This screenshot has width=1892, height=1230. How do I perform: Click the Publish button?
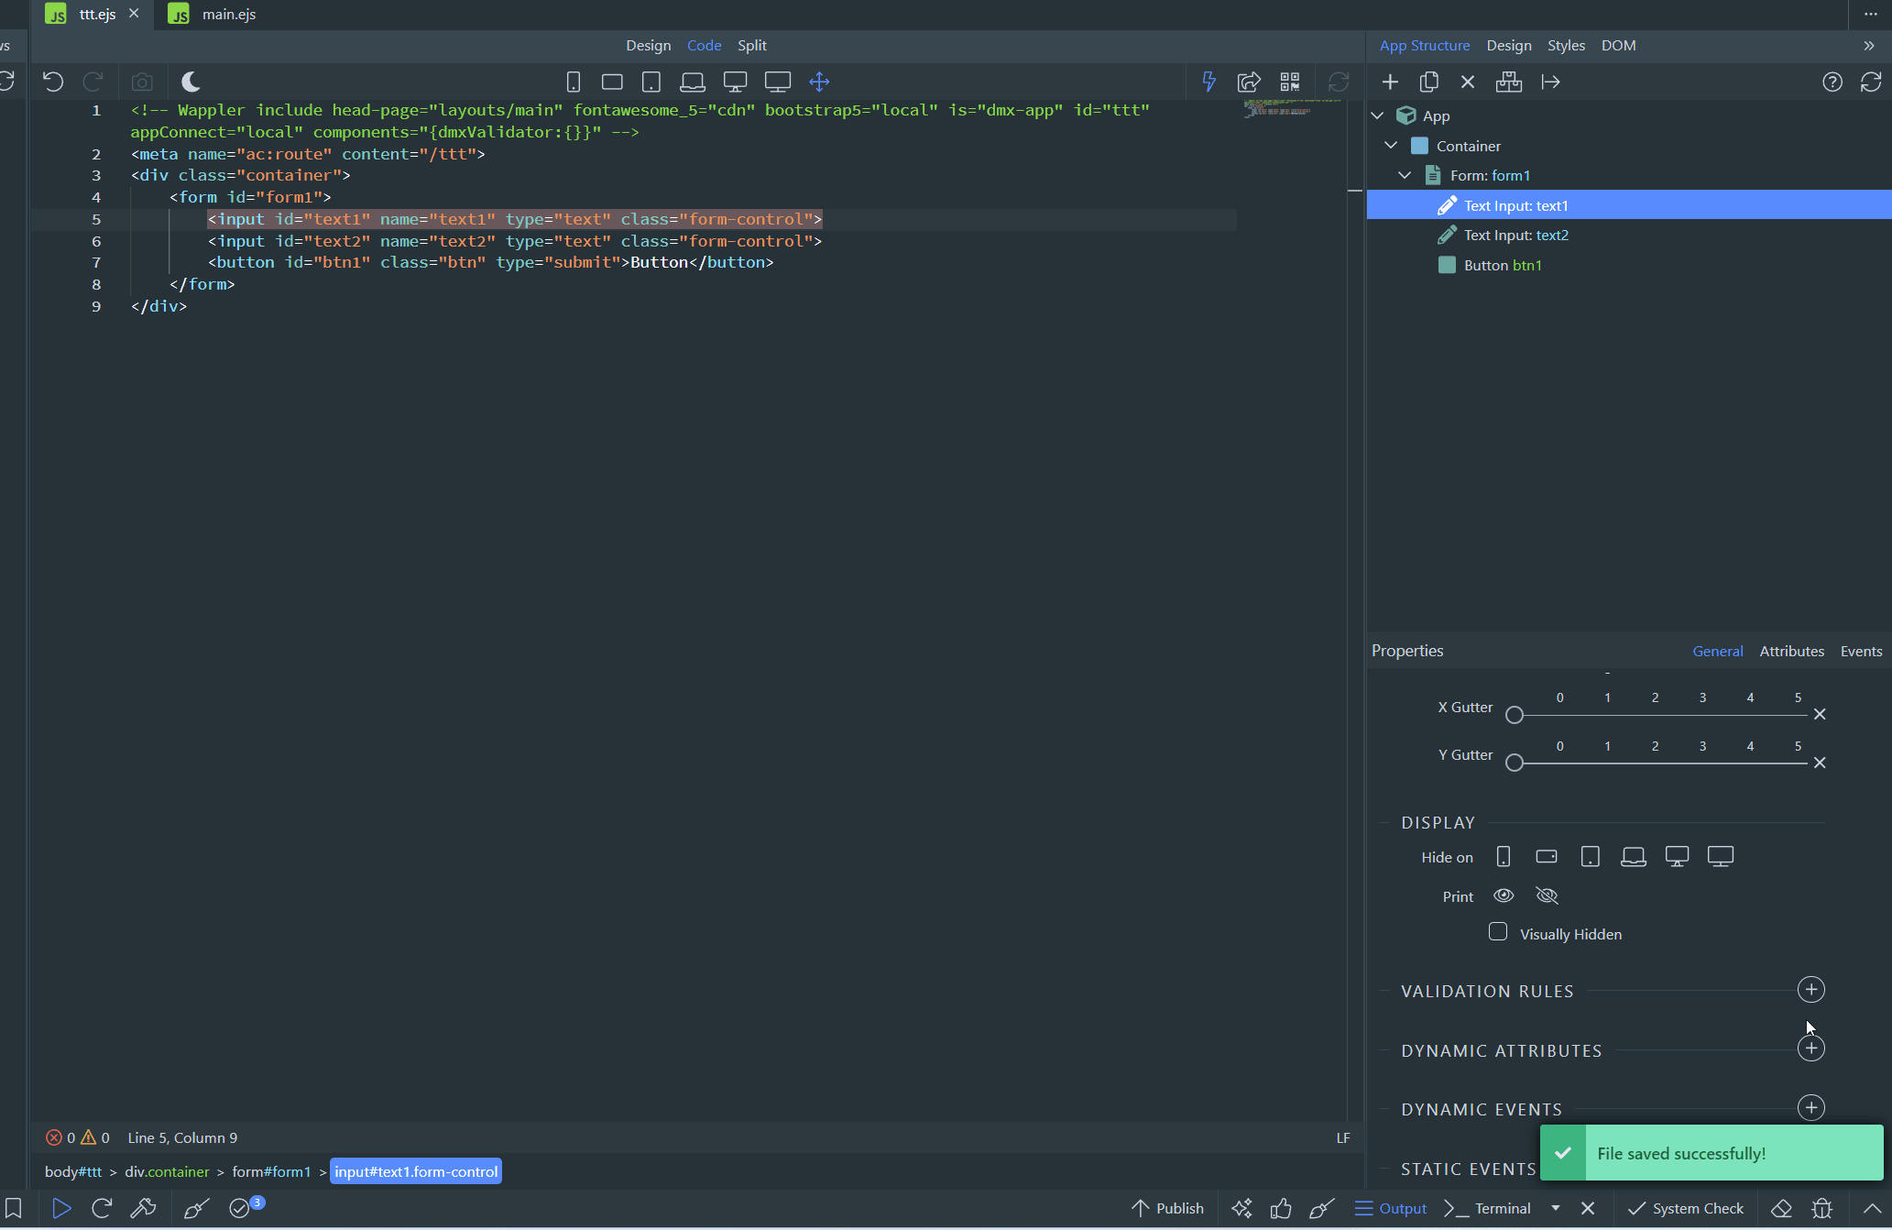1168,1208
